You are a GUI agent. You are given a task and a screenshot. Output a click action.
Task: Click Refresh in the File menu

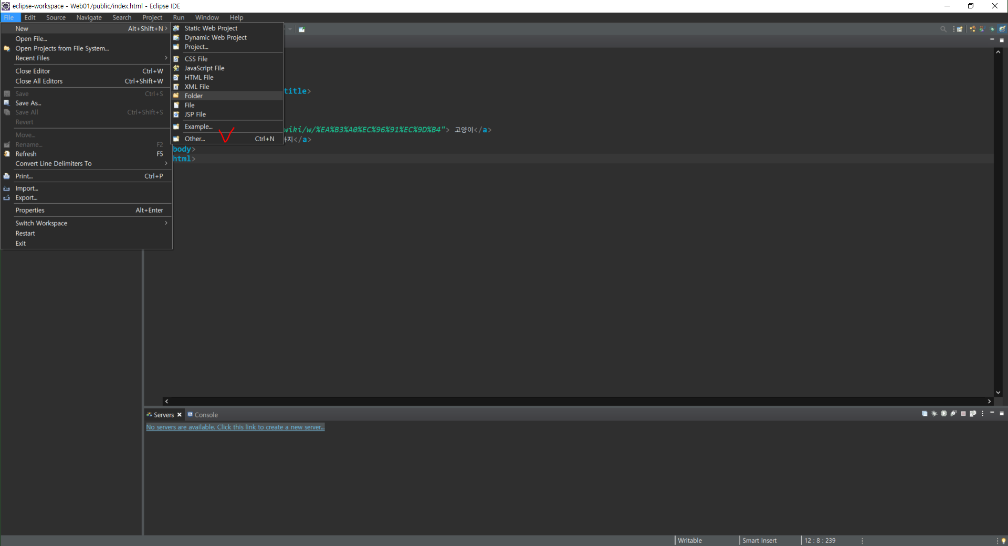click(87, 154)
